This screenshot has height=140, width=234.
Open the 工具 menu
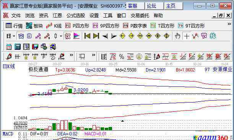point(108,16)
